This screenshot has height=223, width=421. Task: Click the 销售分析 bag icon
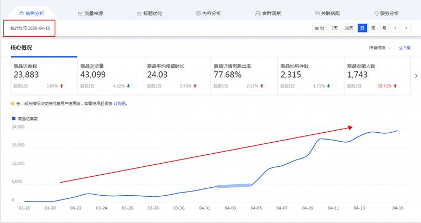[22, 13]
